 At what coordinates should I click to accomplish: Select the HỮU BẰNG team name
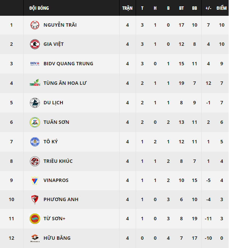pyautogui.click(x=57, y=238)
